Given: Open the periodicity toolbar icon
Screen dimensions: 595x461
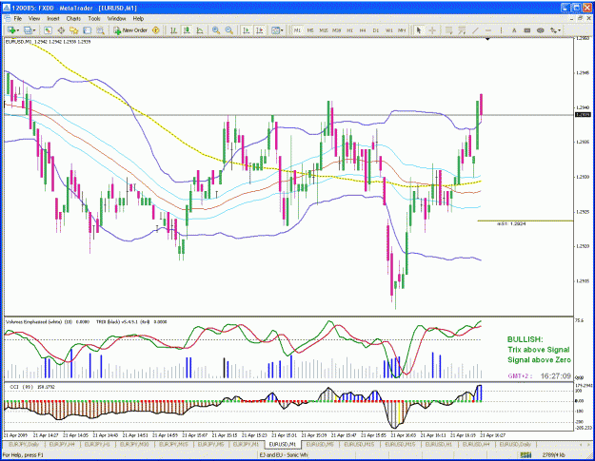Looking at the screenshot, I should tap(462, 30).
